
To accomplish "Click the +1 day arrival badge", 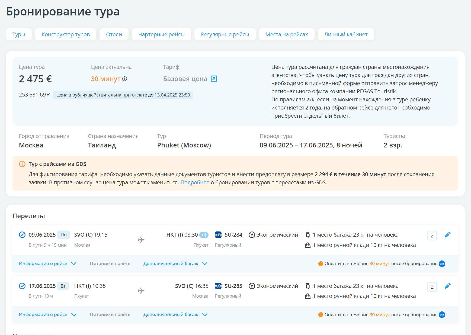I will tap(204, 235).
